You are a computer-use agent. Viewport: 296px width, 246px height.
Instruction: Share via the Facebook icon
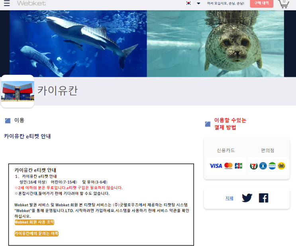click(x=263, y=198)
